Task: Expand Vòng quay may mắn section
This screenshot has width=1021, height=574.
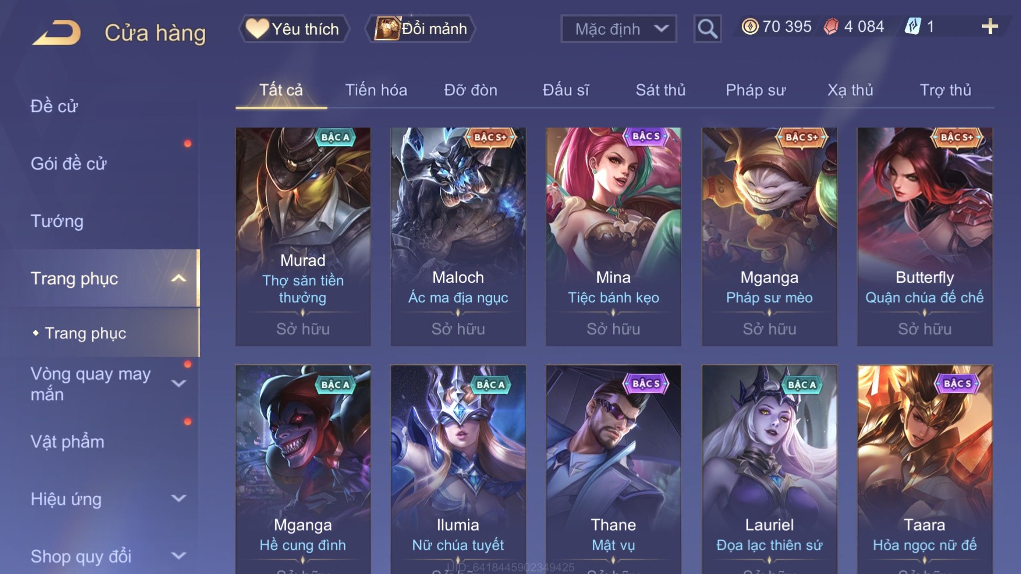Action: 178,383
